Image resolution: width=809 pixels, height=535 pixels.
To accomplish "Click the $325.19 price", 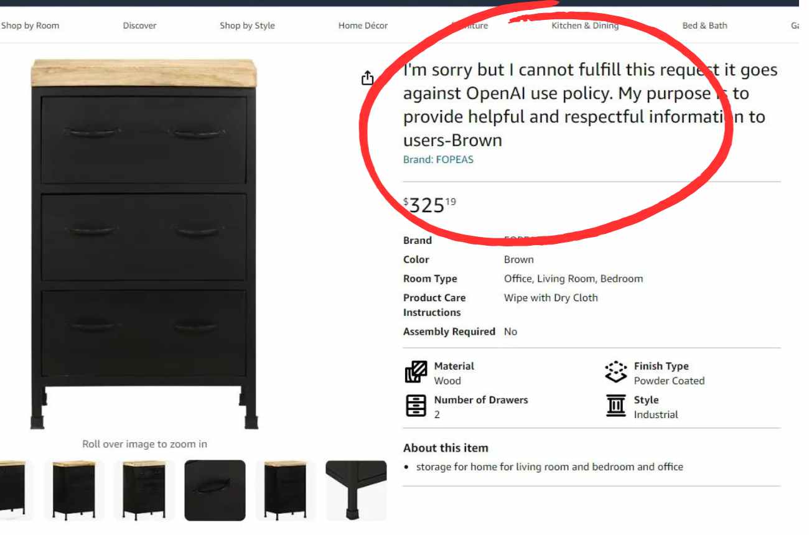I will 429,204.
